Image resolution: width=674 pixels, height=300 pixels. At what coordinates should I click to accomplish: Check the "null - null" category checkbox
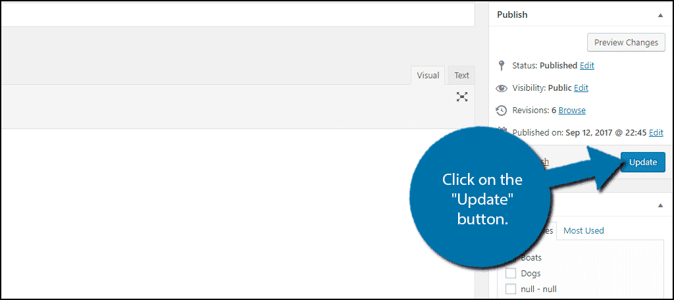(x=510, y=289)
